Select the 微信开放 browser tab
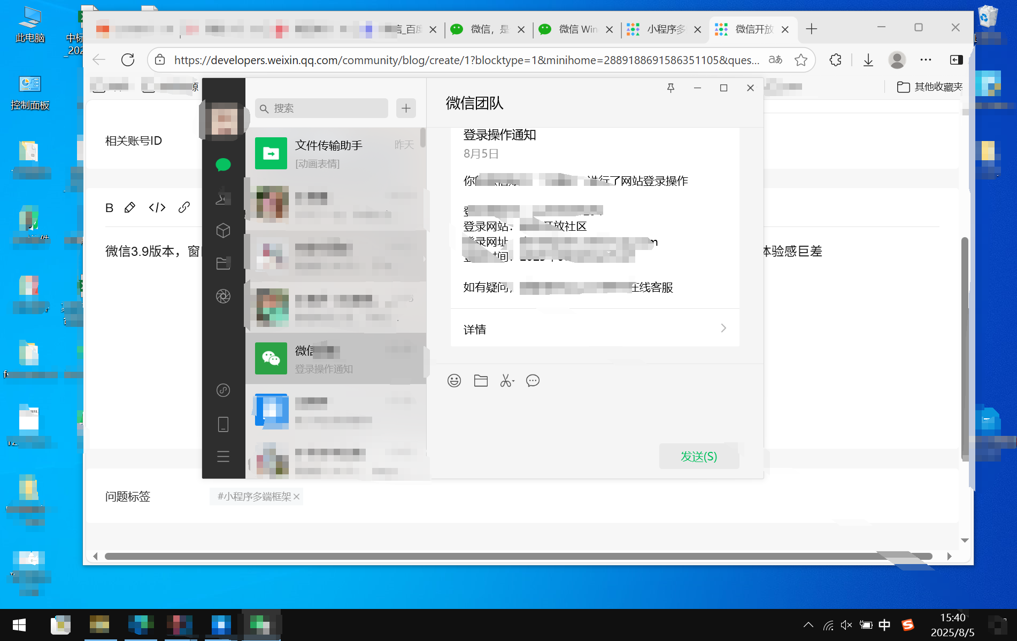This screenshot has height=641, width=1017. point(753,29)
